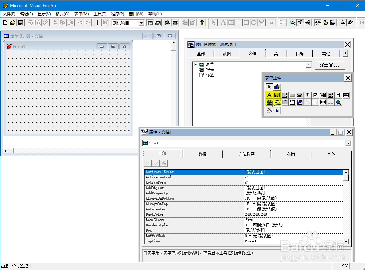Image resolution: width=365 pixels, height=270 pixels.
Task: Pick the Image control tool
Action: [269, 103]
